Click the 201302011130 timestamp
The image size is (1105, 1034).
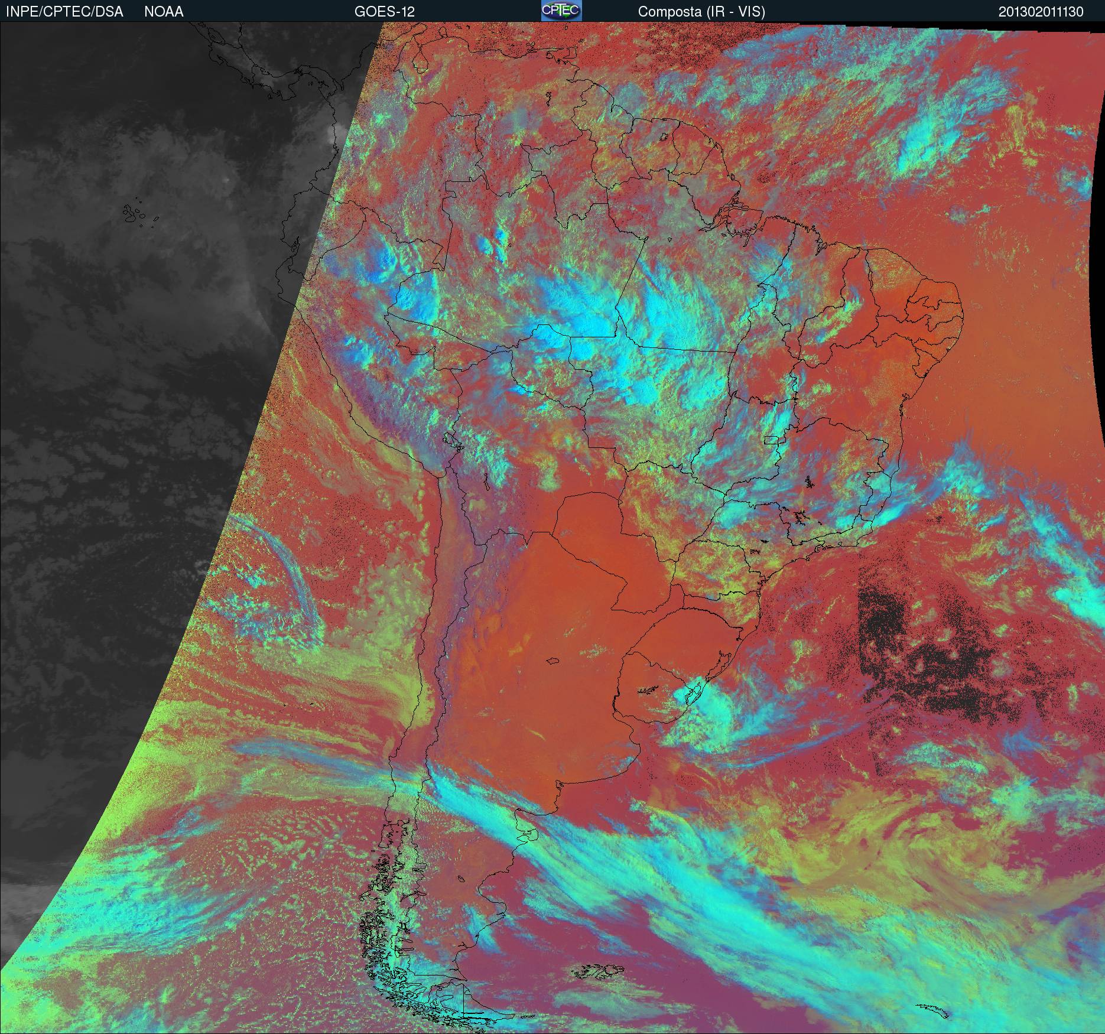[x=1041, y=12]
